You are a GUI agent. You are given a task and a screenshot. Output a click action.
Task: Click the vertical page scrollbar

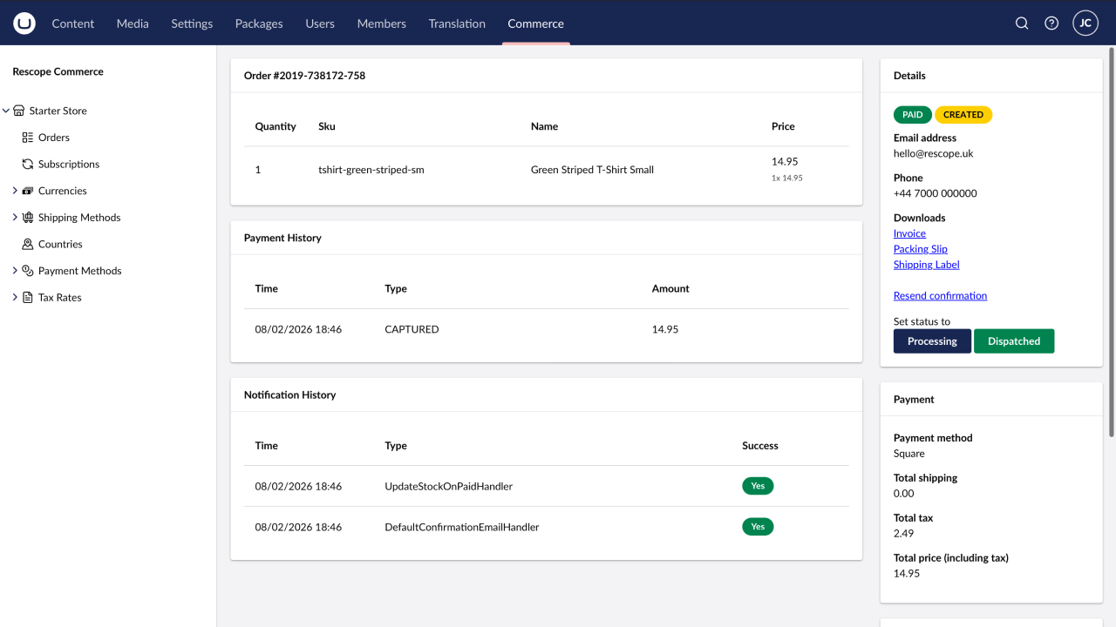click(1111, 244)
